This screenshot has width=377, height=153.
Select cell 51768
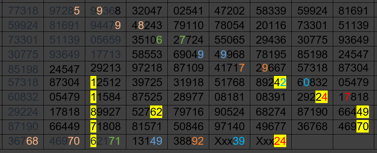tap(230, 83)
